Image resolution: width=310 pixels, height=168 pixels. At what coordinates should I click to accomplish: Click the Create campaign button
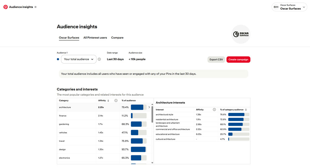(x=238, y=60)
